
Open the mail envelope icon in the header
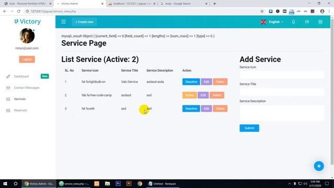coord(307,22)
